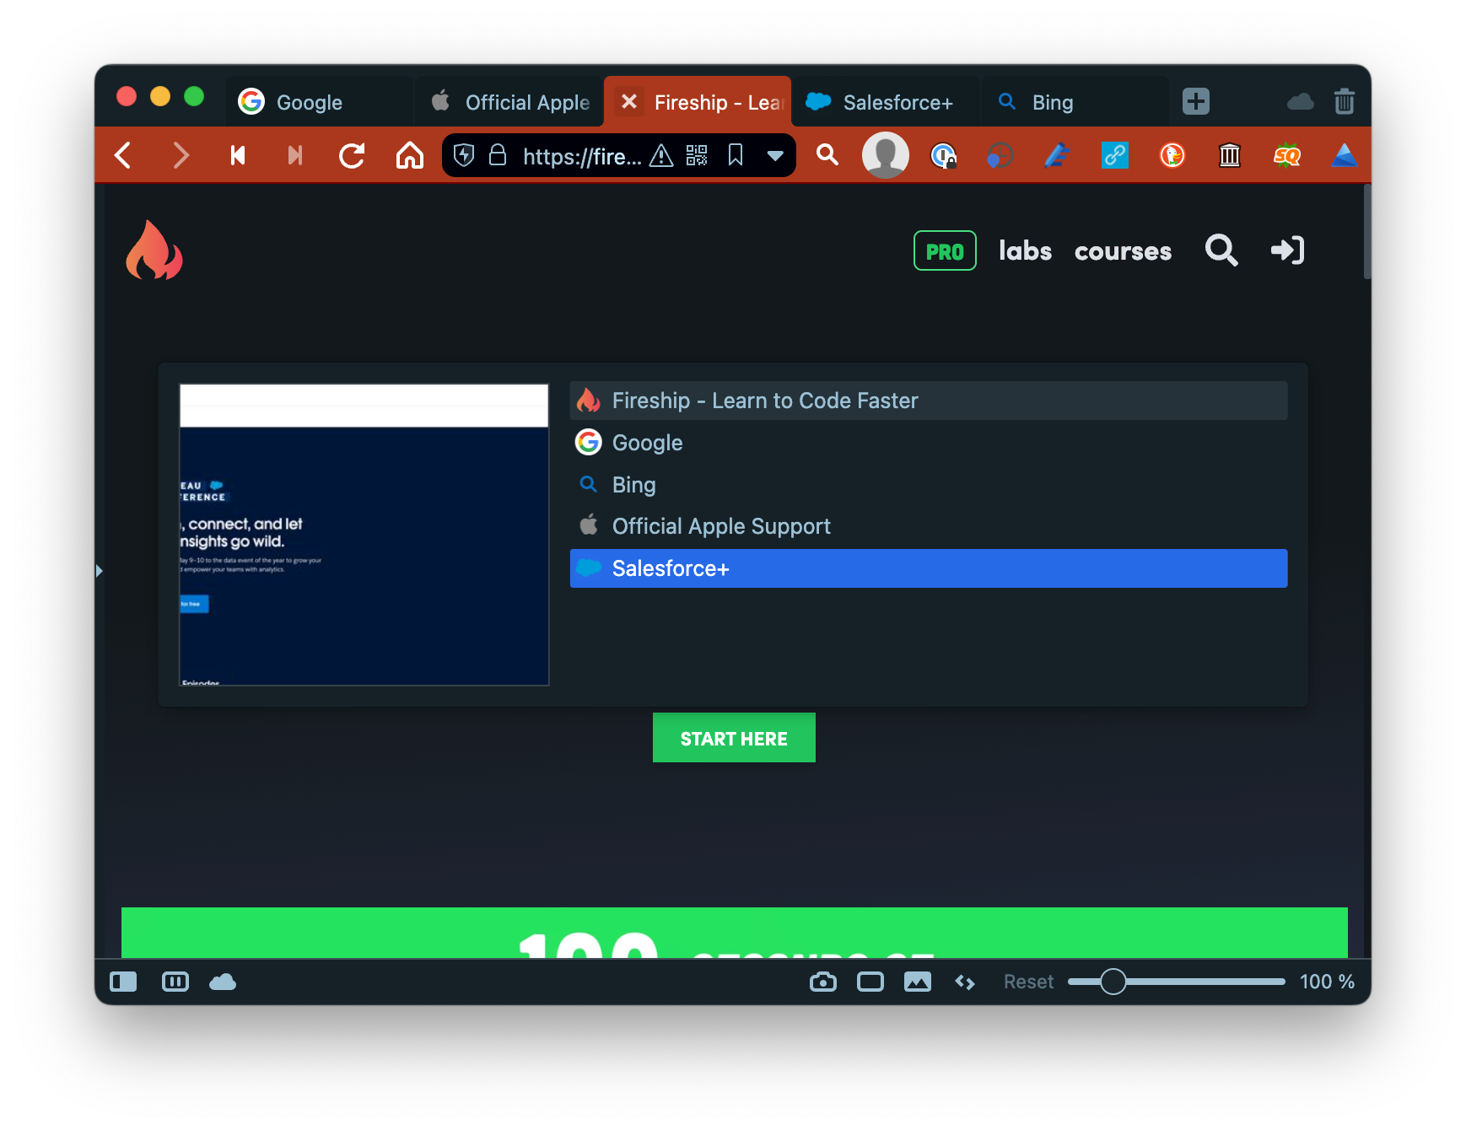Viewport: 1466px width, 1130px height.
Task: Click the SQ extension icon
Action: [1287, 155]
